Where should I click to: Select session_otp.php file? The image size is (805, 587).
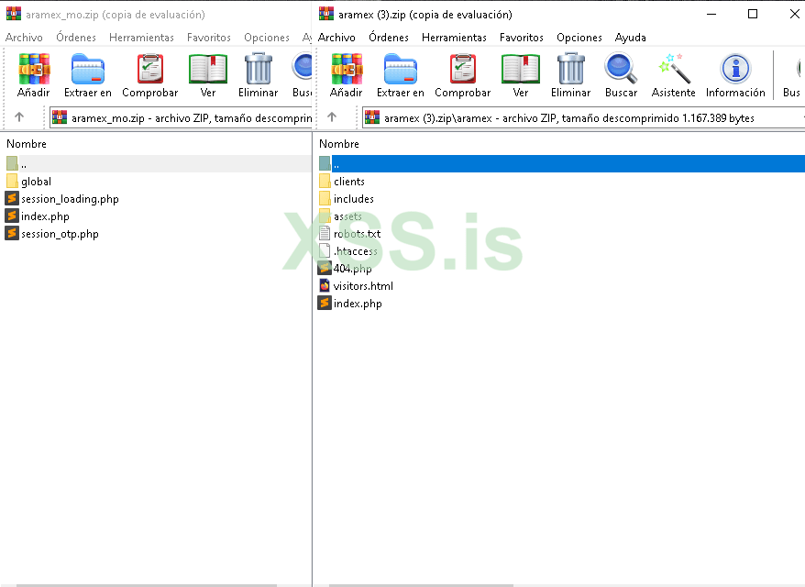(x=59, y=234)
